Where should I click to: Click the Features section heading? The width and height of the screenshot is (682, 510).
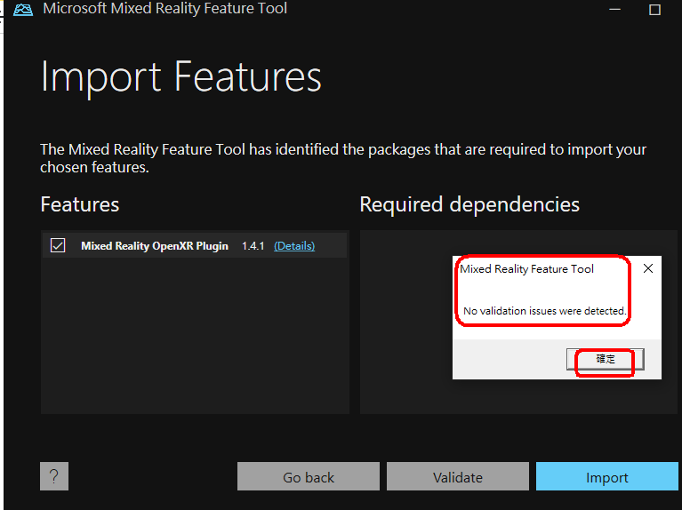click(x=80, y=204)
